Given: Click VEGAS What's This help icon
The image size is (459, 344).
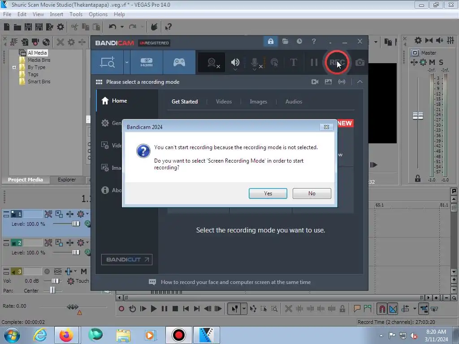Looking at the screenshot, I should point(168,27).
